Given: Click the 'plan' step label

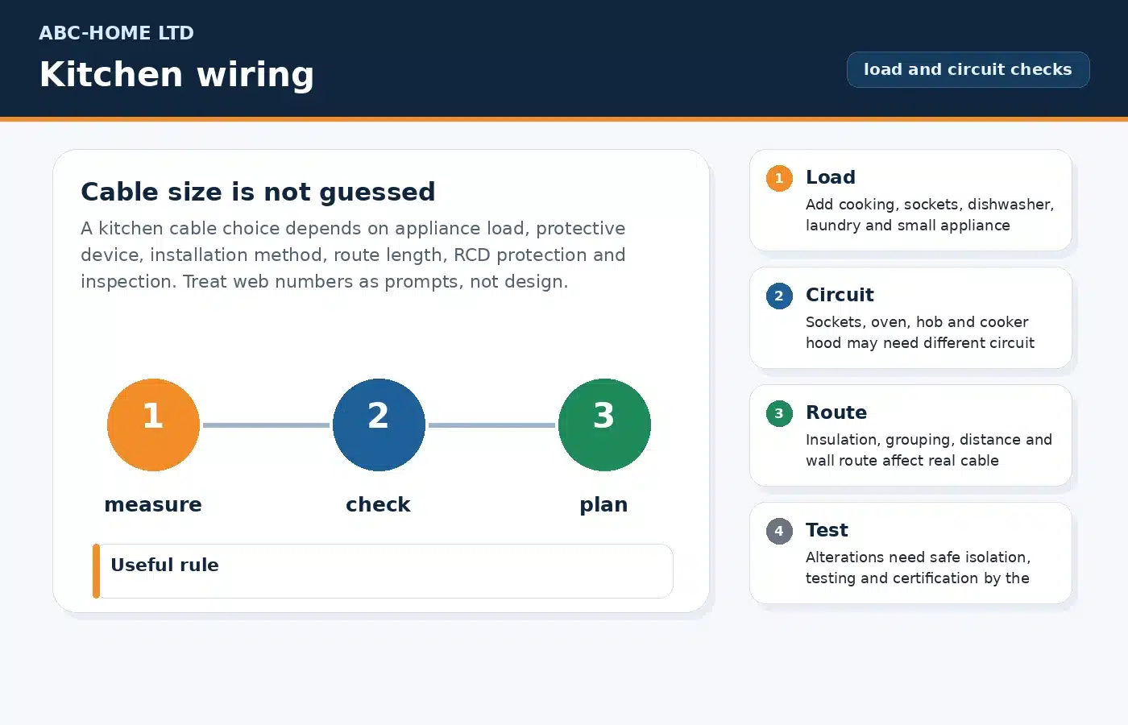Looking at the screenshot, I should click(x=603, y=505).
